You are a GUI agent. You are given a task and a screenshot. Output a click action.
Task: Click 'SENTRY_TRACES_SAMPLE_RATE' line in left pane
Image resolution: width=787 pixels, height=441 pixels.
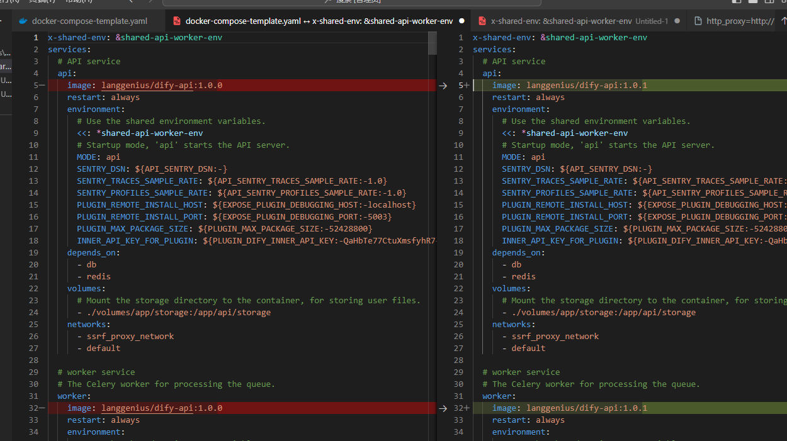[232, 181]
